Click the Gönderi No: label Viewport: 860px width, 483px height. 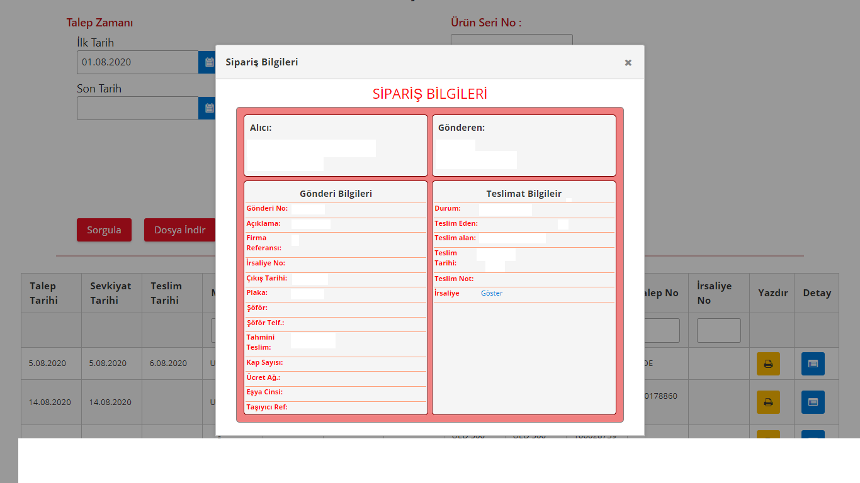(267, 208)
